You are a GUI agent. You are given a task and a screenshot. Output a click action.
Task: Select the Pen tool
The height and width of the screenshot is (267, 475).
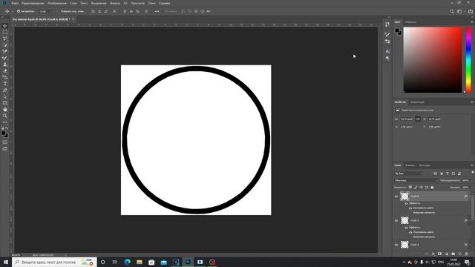pyautogui.click(x=5, y=90)
